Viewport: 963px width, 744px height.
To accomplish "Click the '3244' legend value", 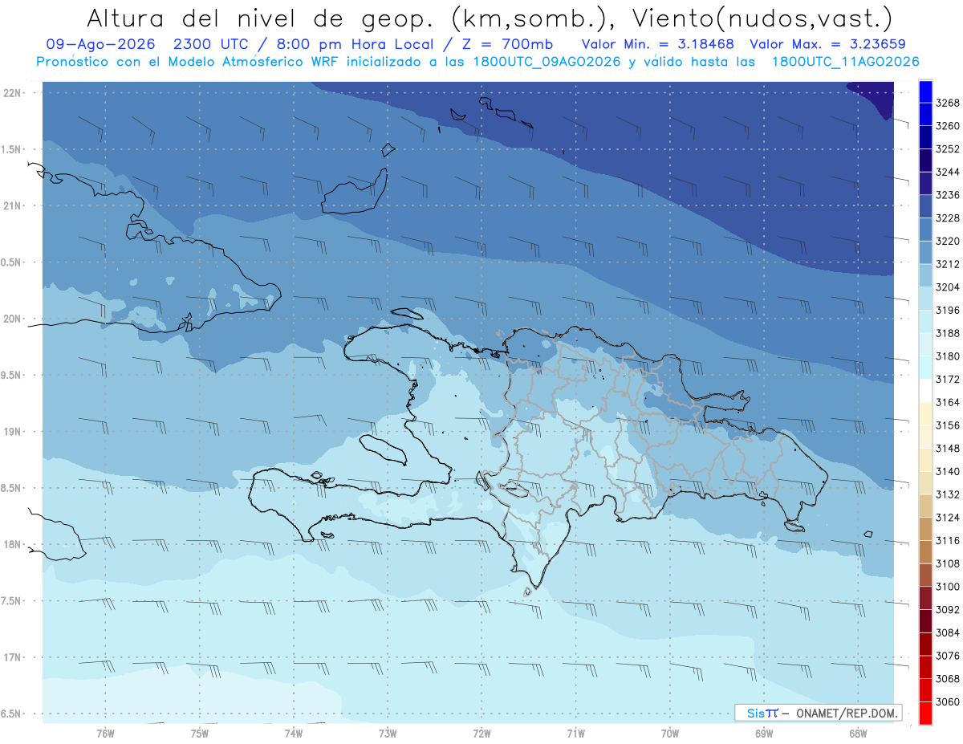I will pos(948,172).
